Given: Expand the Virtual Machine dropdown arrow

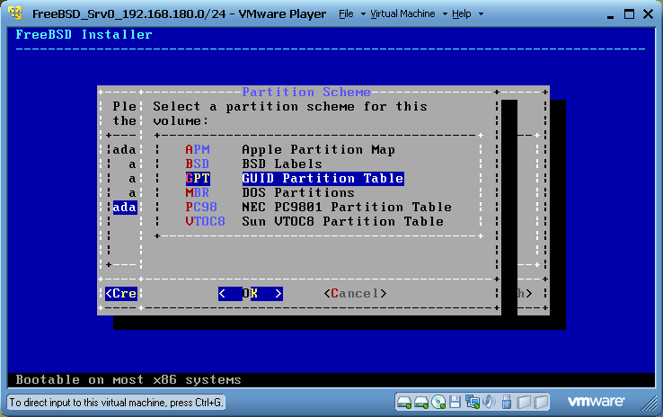Looking at the screenshot, I should (x=445, y=14).
